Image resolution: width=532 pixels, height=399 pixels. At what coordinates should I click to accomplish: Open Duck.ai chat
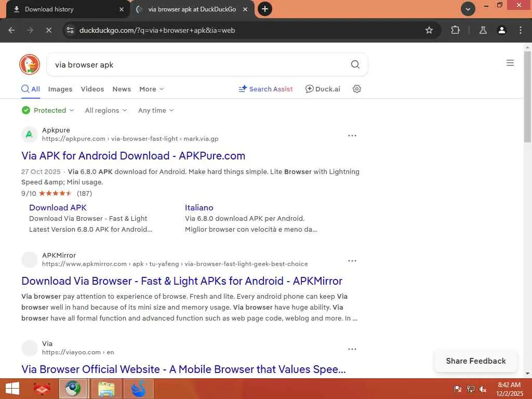[323, 89]
